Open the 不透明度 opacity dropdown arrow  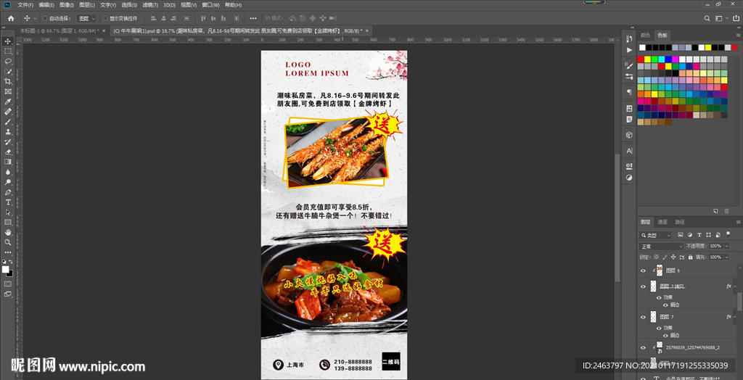click(726, 247)
